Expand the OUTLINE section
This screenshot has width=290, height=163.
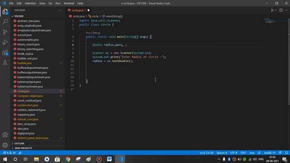click(37, 144)
